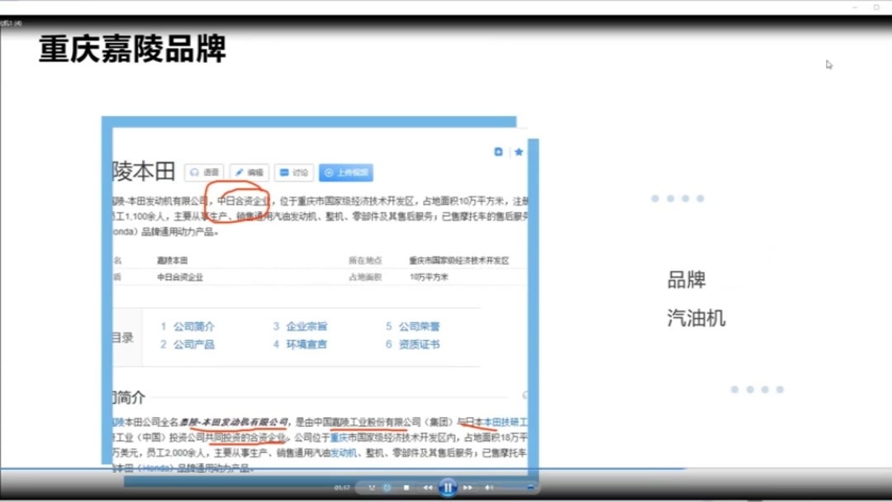Click the share icon above the page title

tap(499, 152)
